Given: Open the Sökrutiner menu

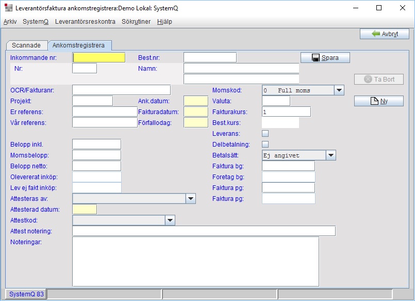Looking at the screenshot, I should 136,22.
